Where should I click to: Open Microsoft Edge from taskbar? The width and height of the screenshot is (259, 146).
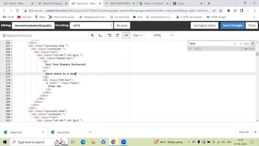[83, 142]
